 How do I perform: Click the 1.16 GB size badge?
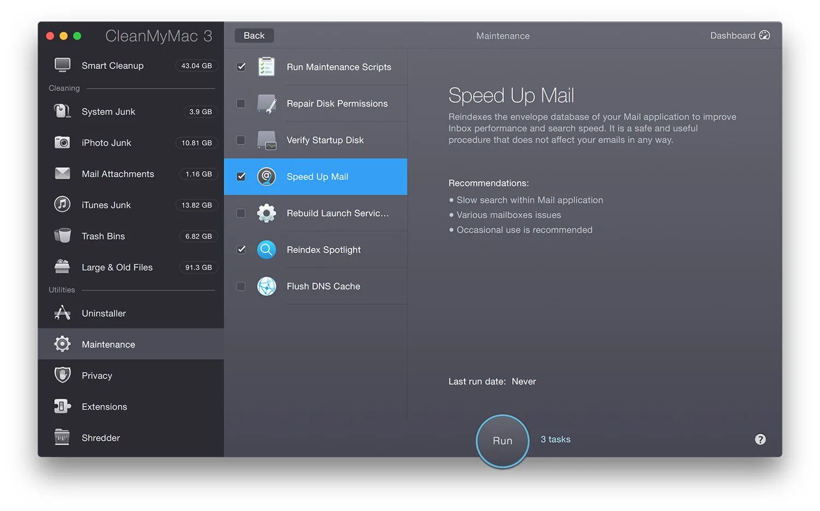tap(198, 174)
